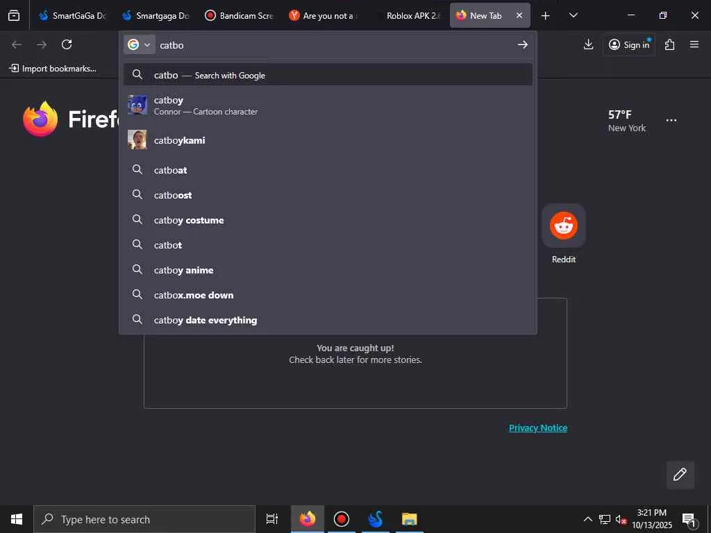This screenshot has width=711, height=533.
Task: Select the catboy Cartoon character suggestion
Action: point(328,105)
